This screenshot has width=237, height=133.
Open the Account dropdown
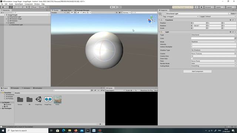point(209,7)
